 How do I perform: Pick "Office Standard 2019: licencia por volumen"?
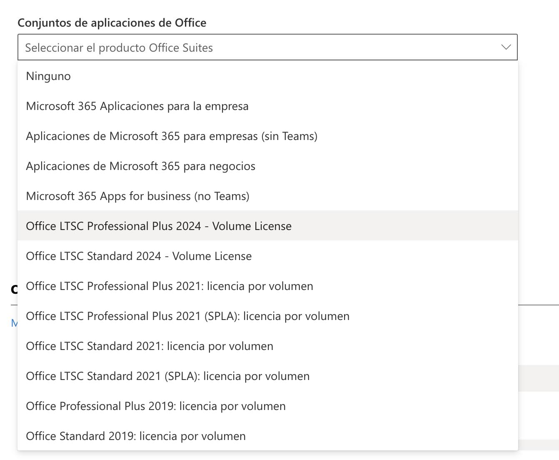[x=136, y=436]
